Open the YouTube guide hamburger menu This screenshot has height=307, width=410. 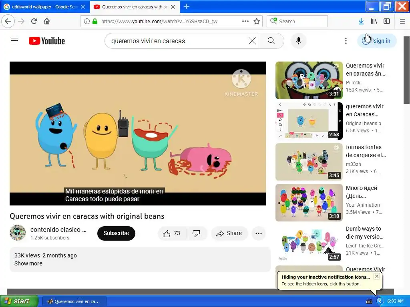click(14, 41)
